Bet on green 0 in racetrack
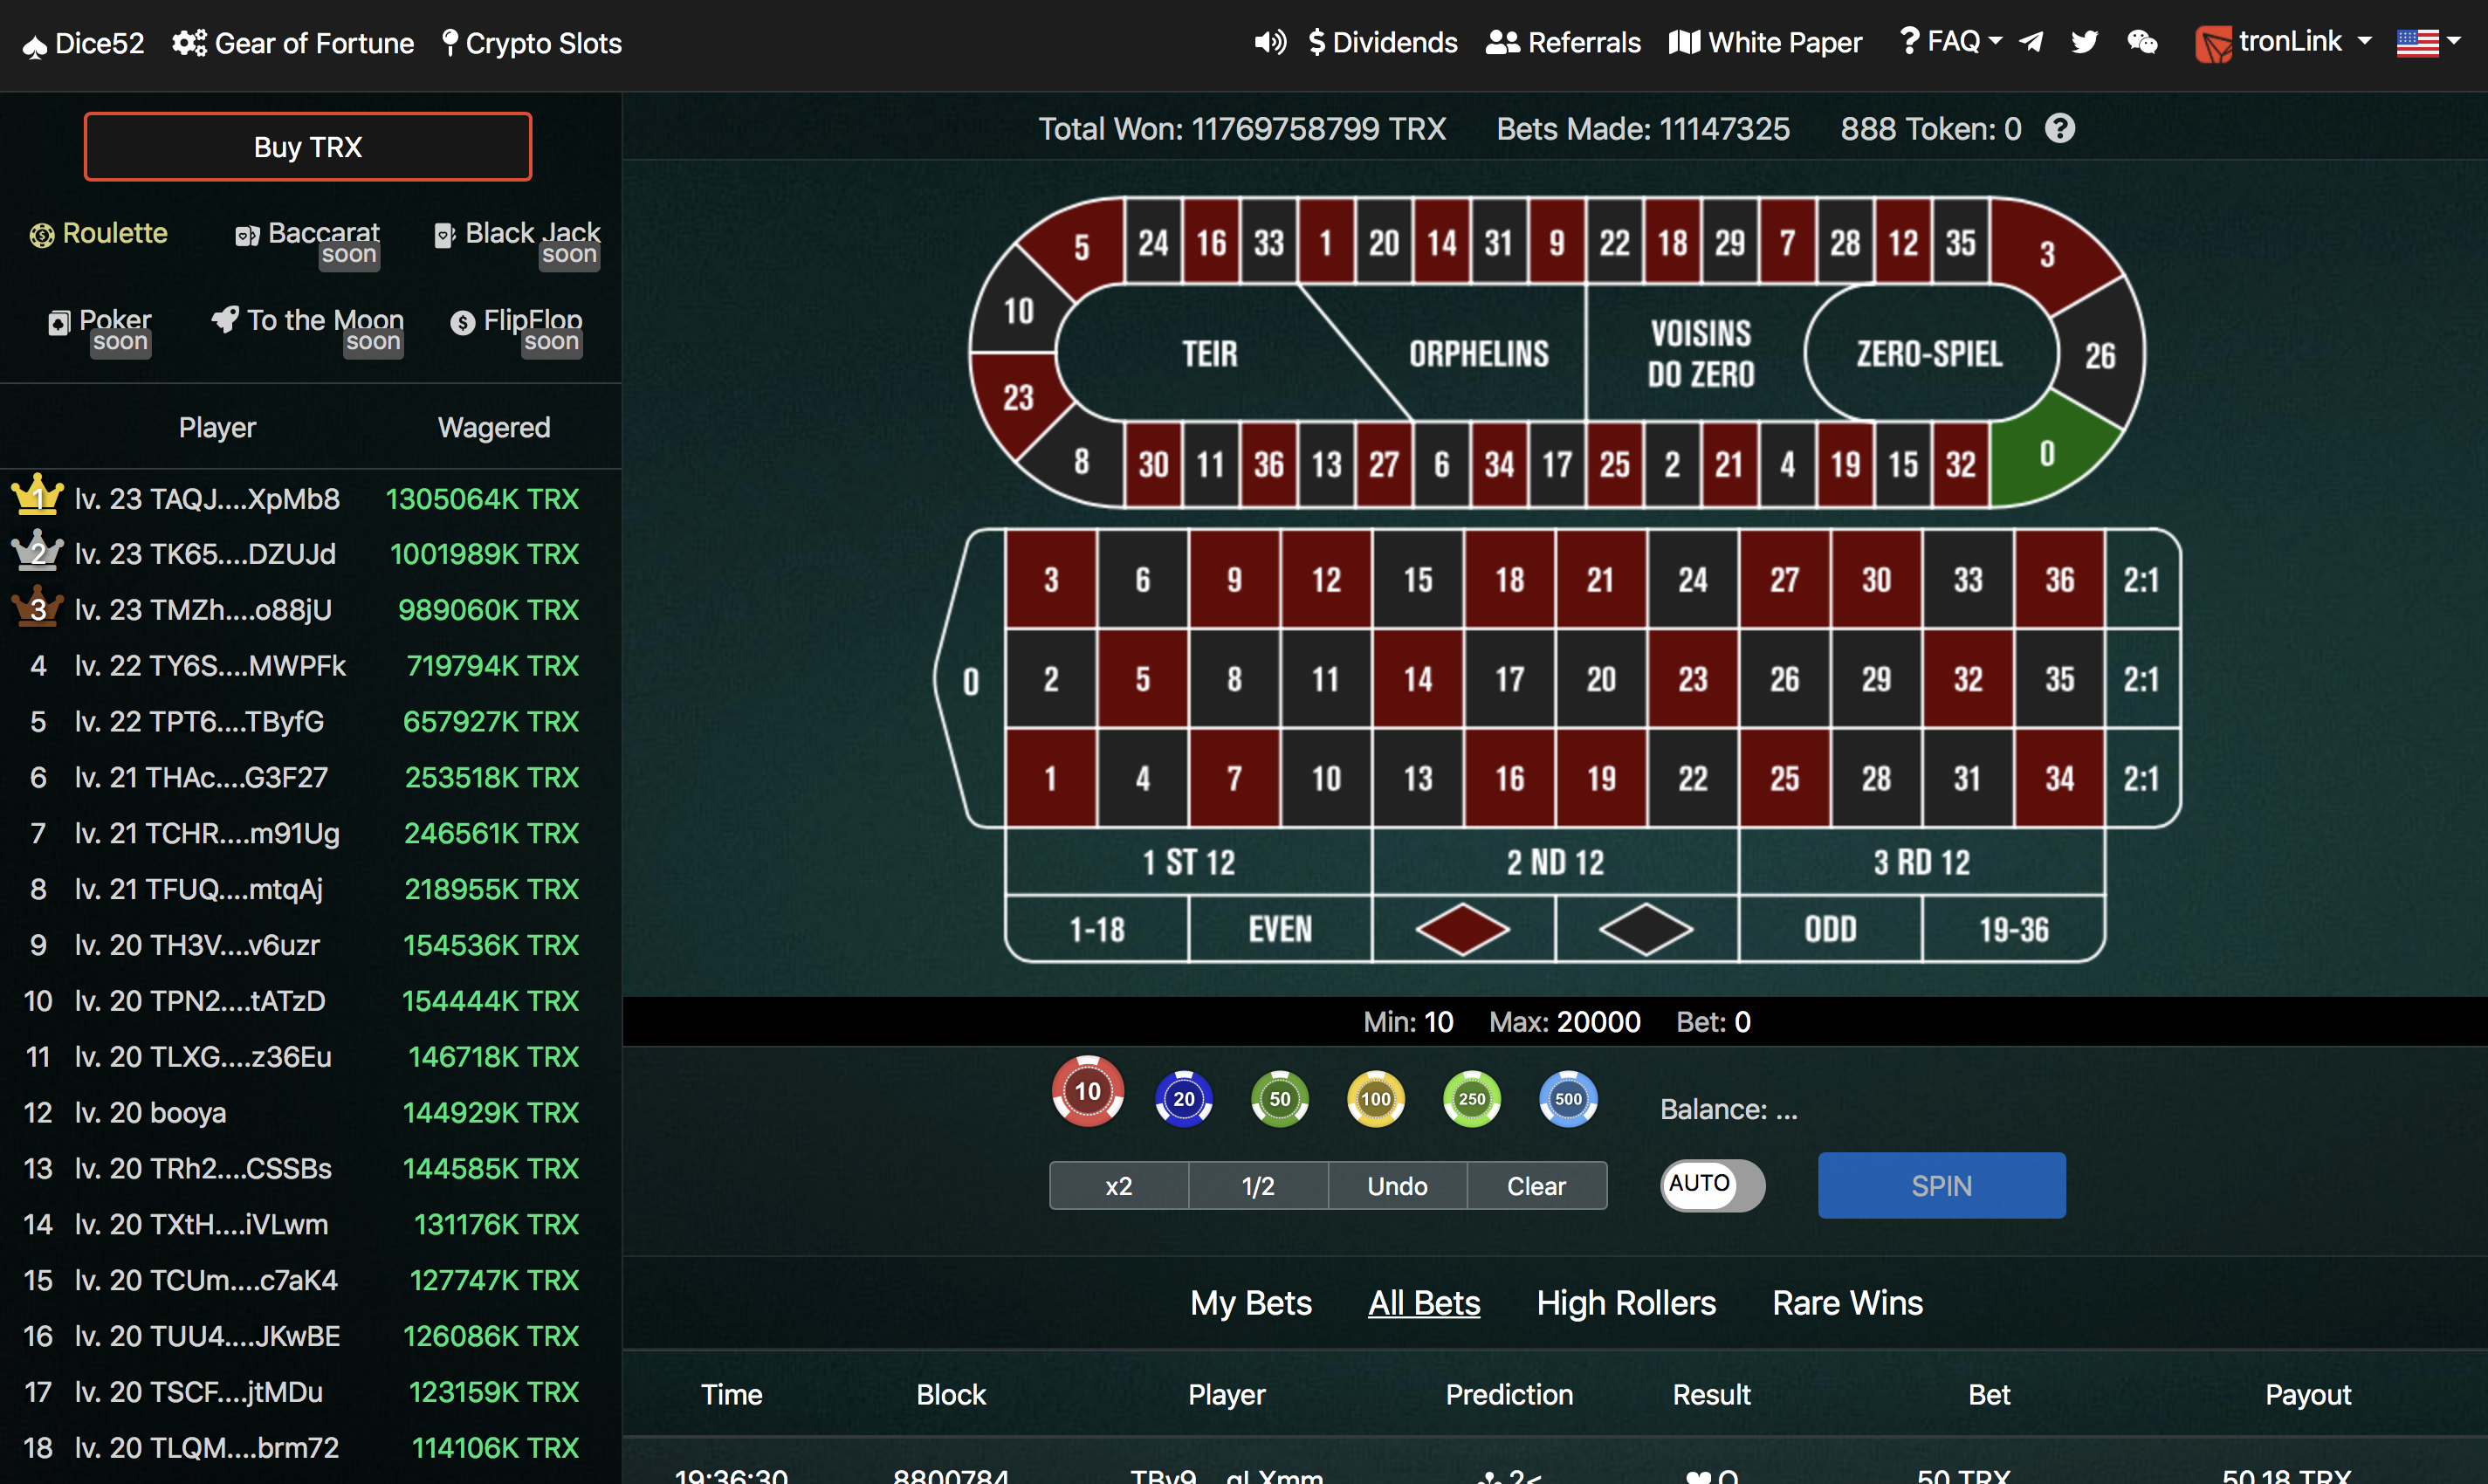 coord(2046,455)
